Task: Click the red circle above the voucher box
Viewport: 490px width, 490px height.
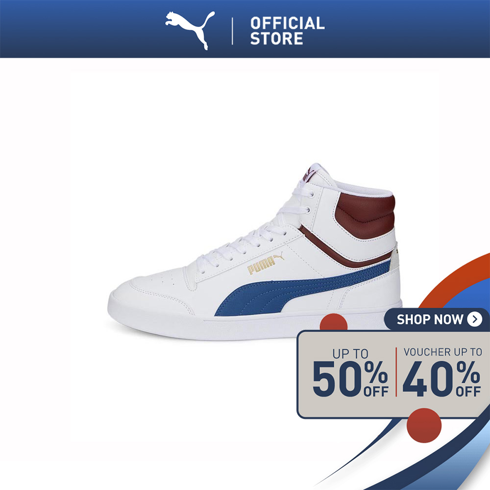Action: [x=333, y=322]
